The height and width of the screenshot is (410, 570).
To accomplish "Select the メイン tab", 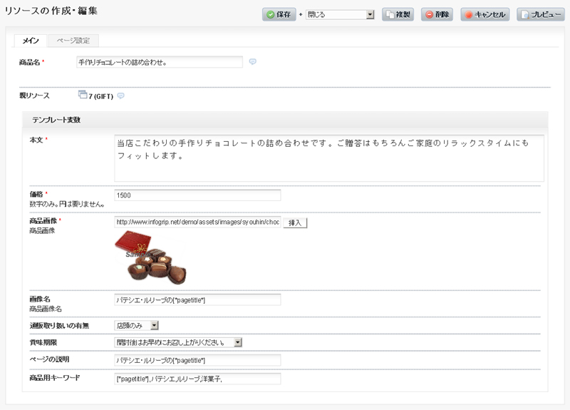I will [x=31, y=41].
